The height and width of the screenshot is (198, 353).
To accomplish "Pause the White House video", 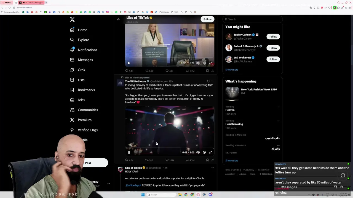I will pos(129,152).
